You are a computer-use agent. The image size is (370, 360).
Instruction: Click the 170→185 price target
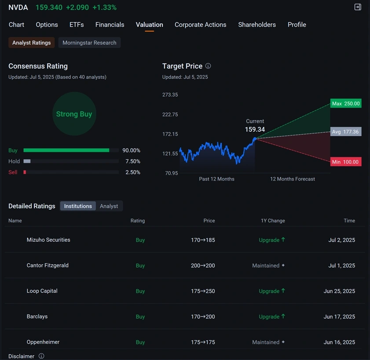(x=203, y=240)
